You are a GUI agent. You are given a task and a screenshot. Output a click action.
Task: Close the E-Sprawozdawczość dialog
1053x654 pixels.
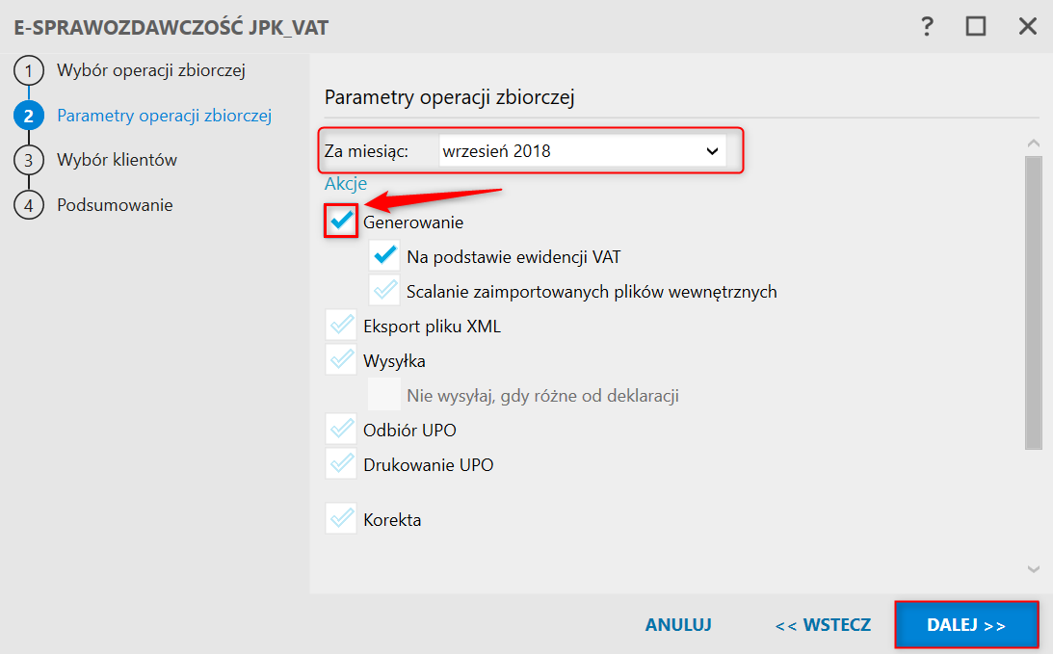(x=1027, y=27)
